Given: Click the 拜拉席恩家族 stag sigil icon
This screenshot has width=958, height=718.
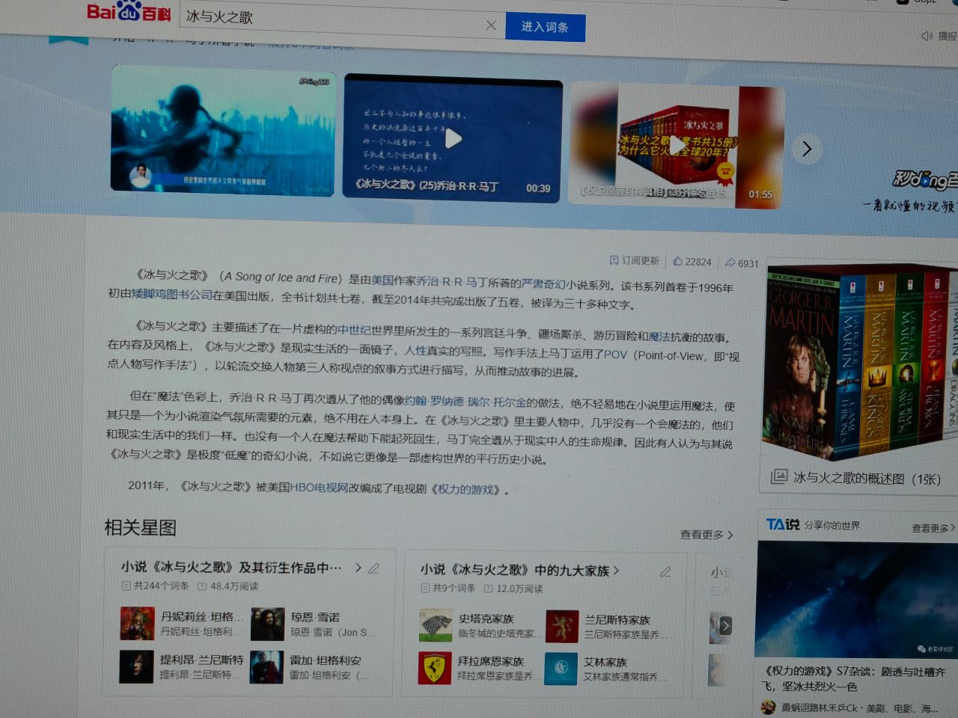Looking at the screenshot, I should (435, 668).
